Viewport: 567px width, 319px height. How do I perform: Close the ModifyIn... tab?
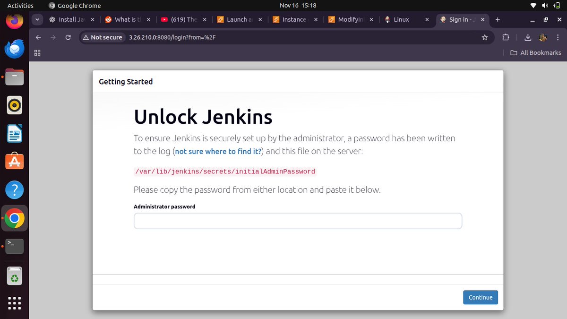(x=371, y=19)
